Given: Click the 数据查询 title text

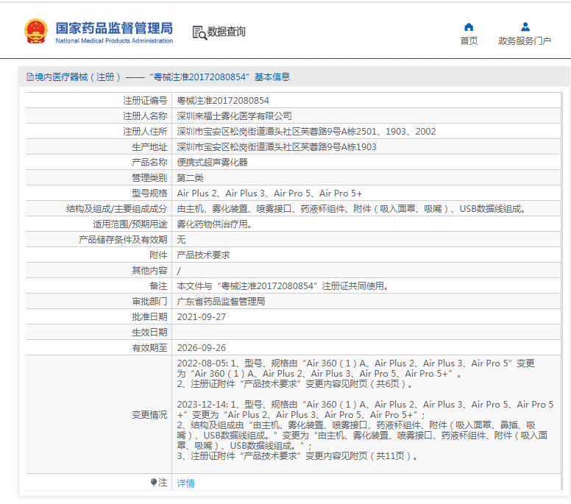Looking at the screenshot, I should click(226, 32).
